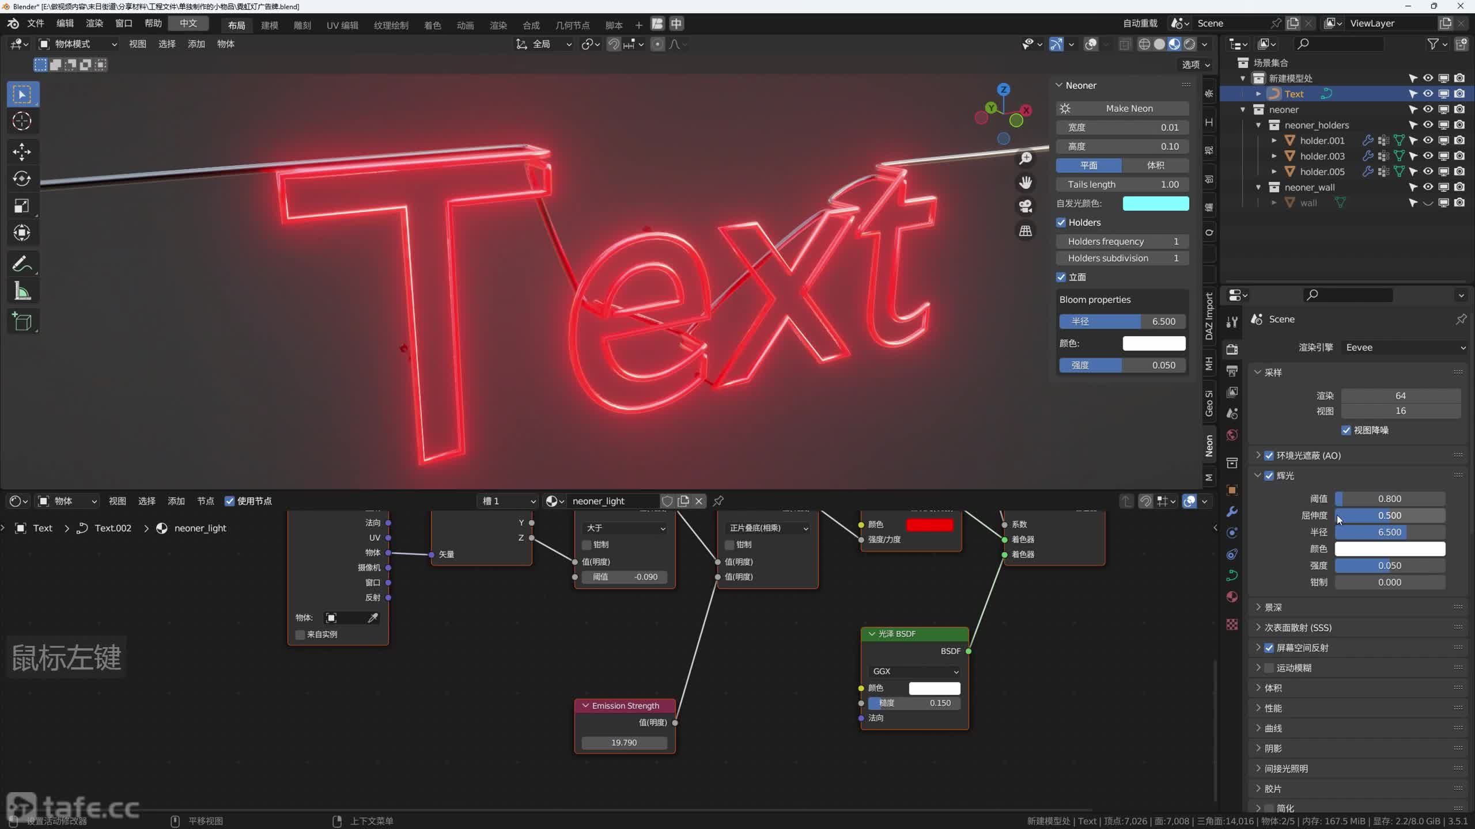This screenshot has width=1475, height=829.
Task: Hide holder.003 with its eye icon
Action: coord(1428,156)
